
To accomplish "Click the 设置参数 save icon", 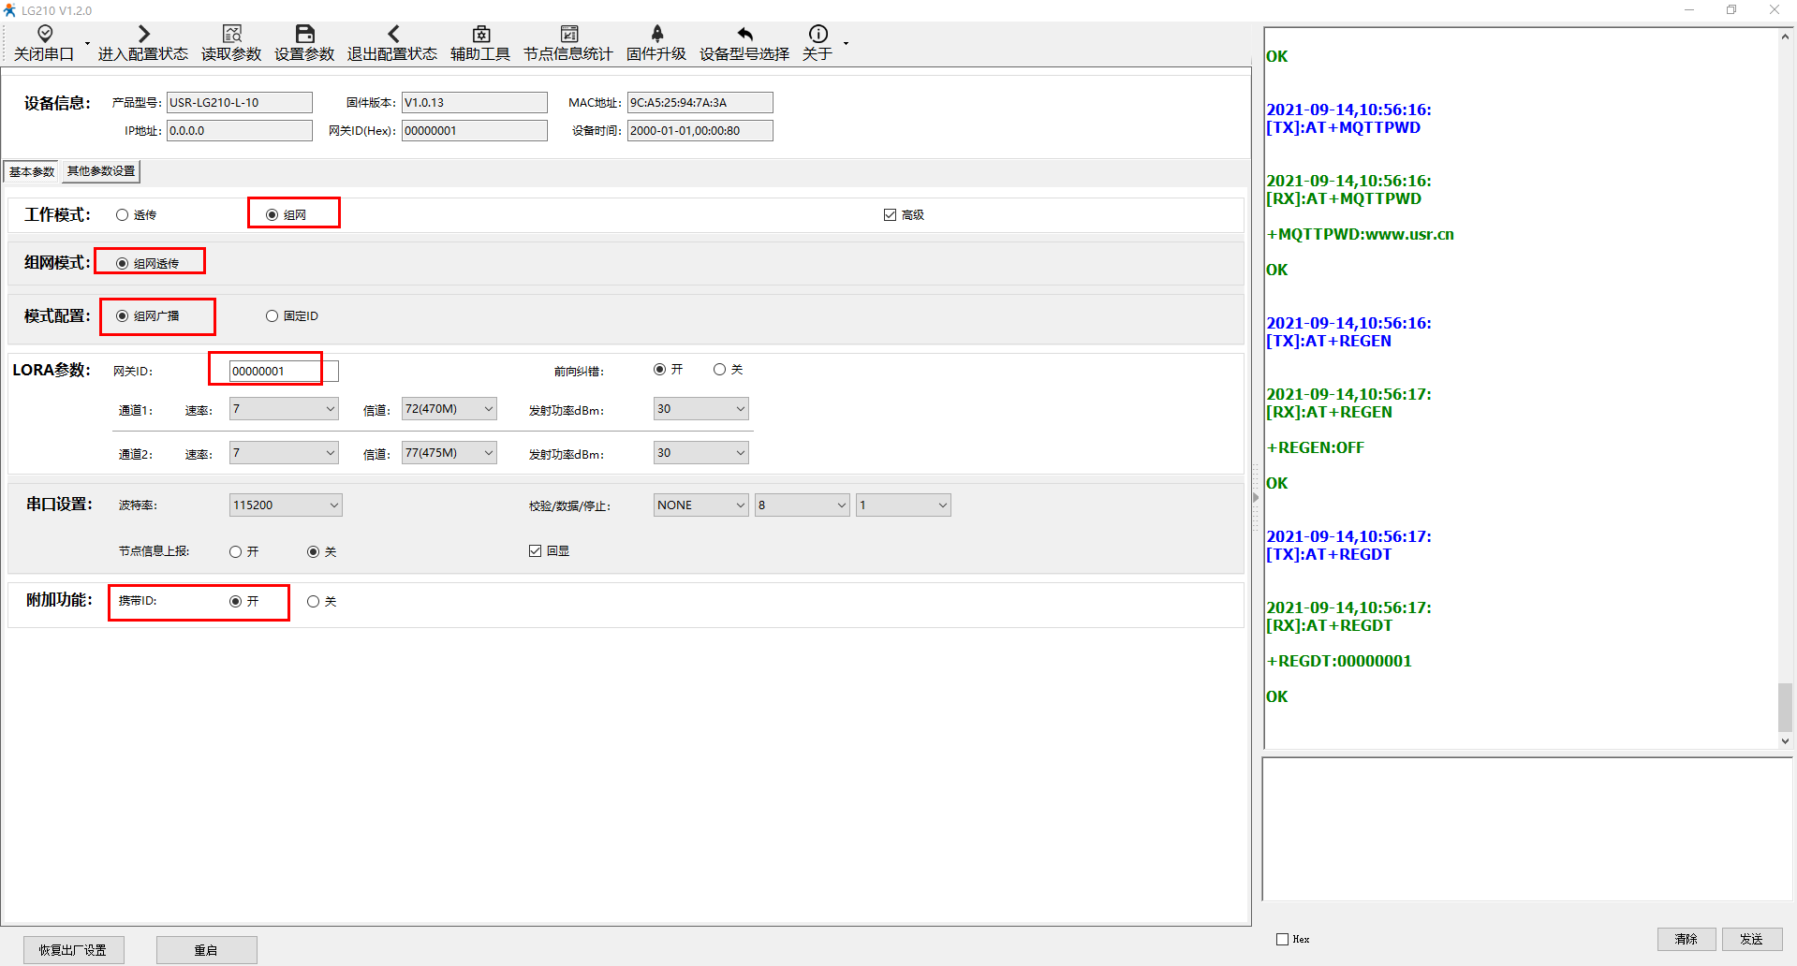I will (304, 35).
